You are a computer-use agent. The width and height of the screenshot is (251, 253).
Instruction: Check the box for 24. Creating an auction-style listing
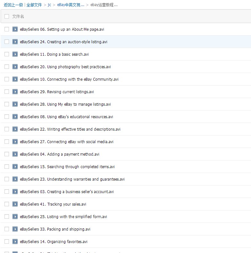pos(7,42)
